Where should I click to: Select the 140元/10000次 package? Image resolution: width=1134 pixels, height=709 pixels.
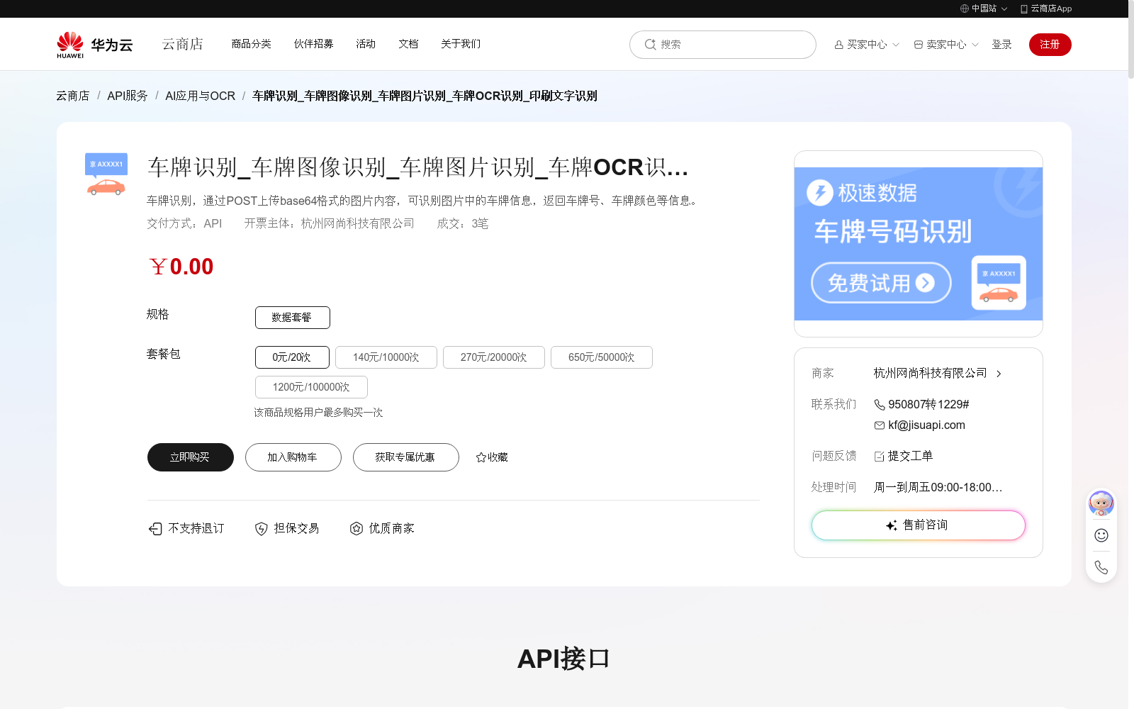click(386, 357)
